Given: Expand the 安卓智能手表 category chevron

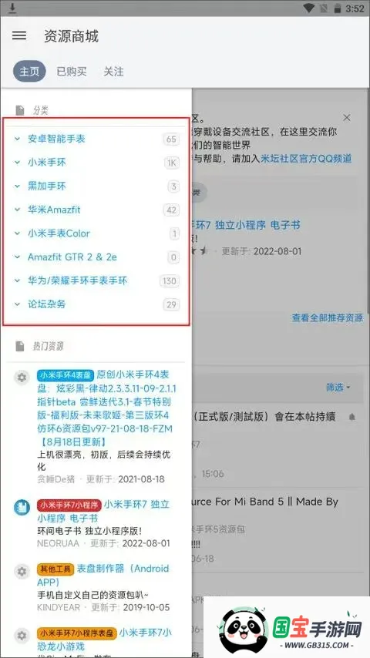Looking at the screenshot, I should click(x=17, y=139).
